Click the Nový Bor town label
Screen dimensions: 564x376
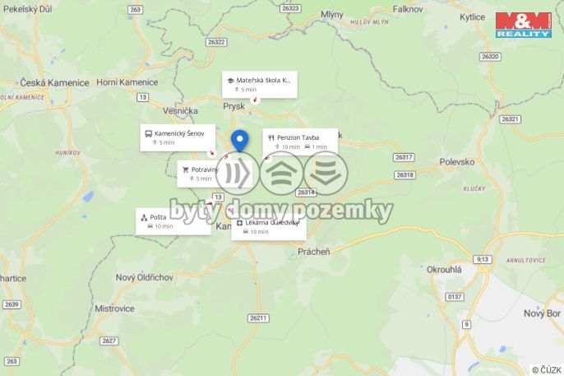542,313
